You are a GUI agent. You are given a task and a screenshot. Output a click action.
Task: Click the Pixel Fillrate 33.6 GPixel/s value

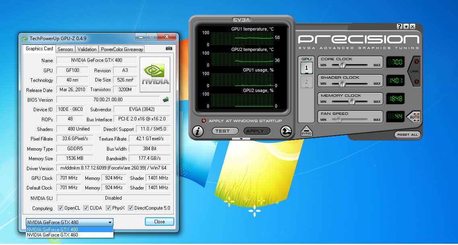tap(75, 139)
